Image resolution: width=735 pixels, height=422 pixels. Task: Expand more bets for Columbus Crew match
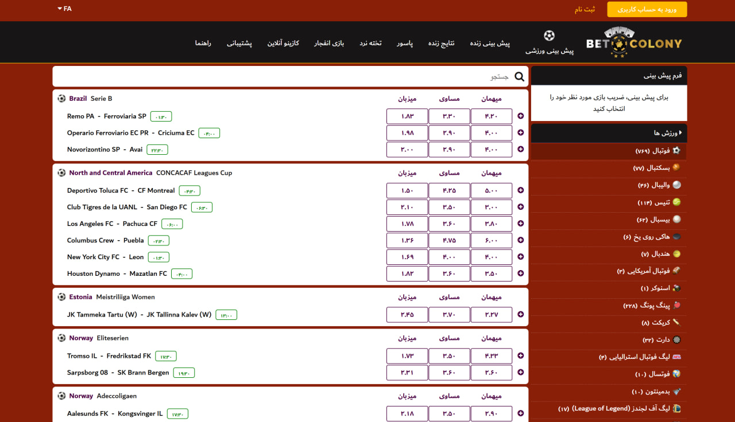521,240
